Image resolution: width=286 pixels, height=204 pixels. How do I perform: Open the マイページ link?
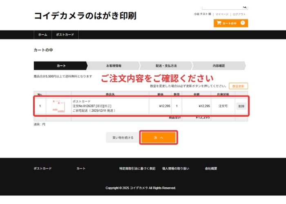pos(222,14)
